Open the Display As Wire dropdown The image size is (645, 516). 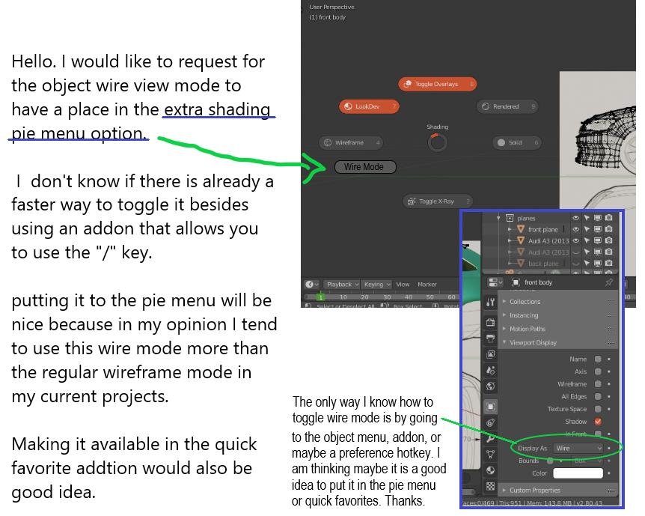[578, 448]
